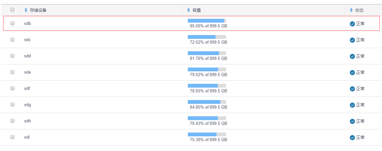The width and height of the screenshot is (382, 151).
Task: Open the sdc device name
Action: [x=27, y=40]
